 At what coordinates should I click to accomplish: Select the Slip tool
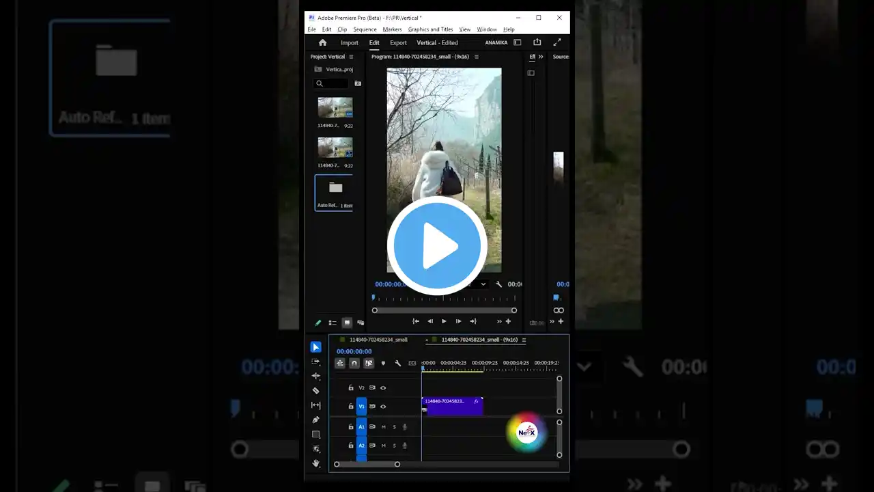pyautogui.click(x=315, y=405)
